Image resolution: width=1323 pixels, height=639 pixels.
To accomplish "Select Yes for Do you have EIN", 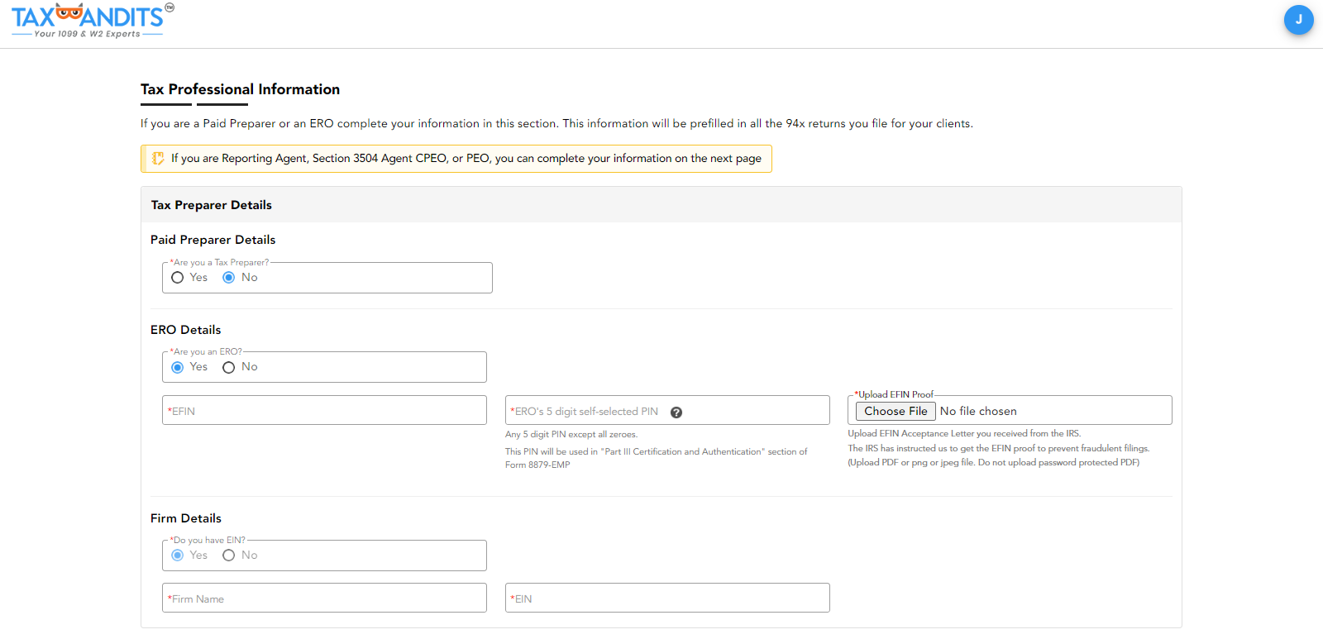I will coord(177,556).
